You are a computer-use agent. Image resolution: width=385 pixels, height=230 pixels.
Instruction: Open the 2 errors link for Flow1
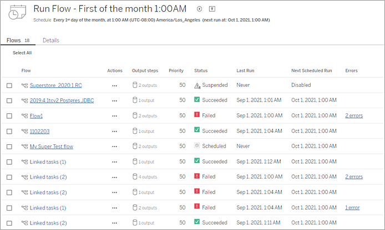(x=353, y=116)
